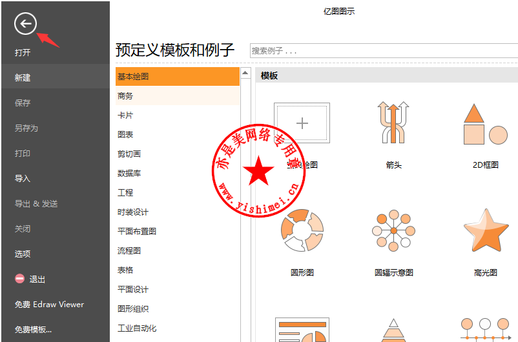Screen dimensions: 518x342
Task: Click the category list scroll-up arrow
Action: [245, 73]
